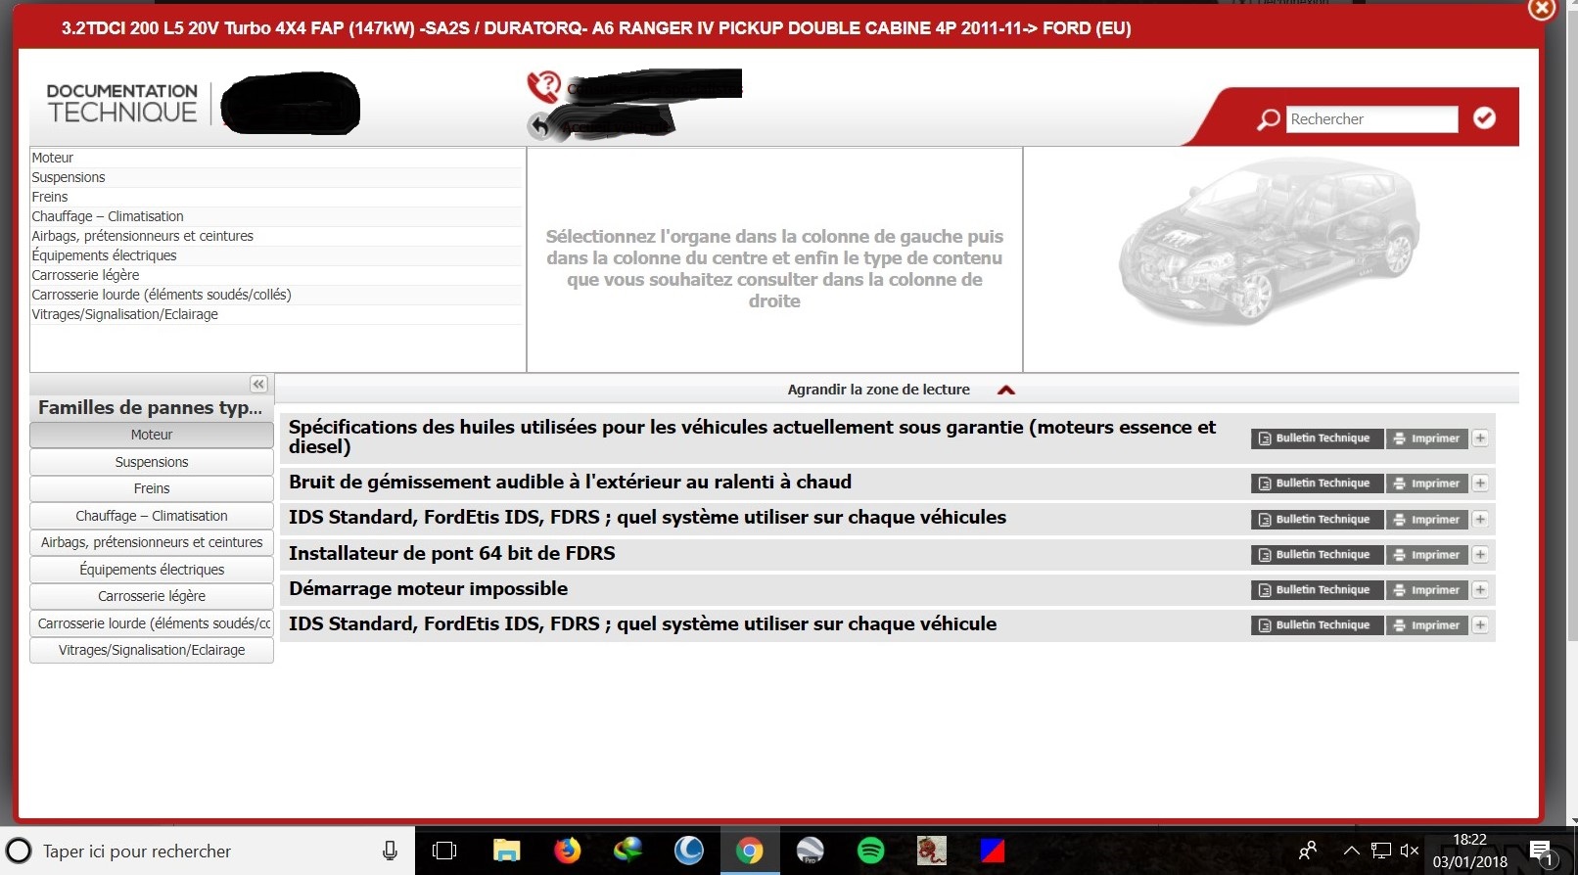1578x875 pixels.
Task: Open Airbags button under Familles de pannes
Action: coord(152,542)
